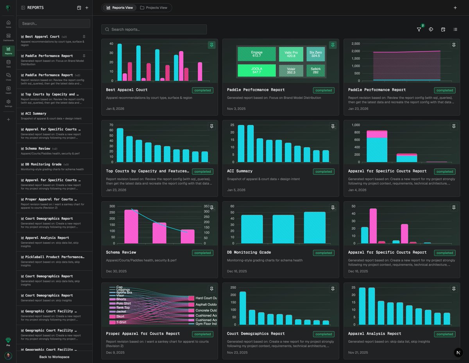Add a new report with REPORTS header plus
The width and height of the screenshot is (469, 363).
tap(87, 7)
